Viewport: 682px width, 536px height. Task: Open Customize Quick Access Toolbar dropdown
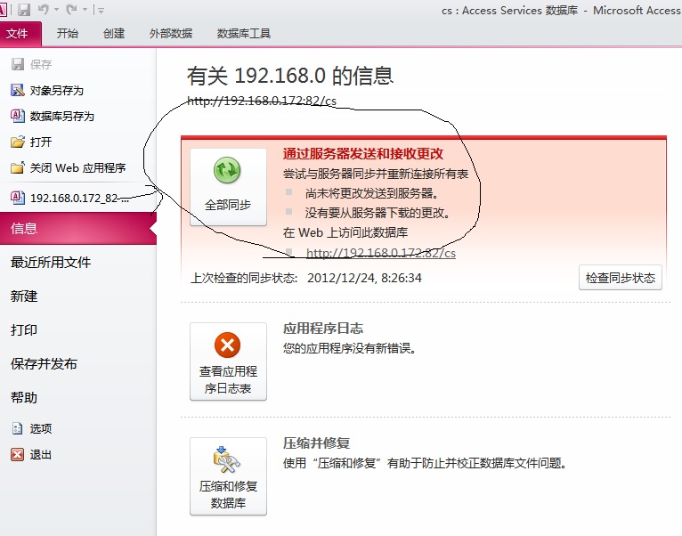point(101,10)
